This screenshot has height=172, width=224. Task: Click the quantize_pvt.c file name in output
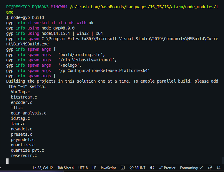(27, 150)
